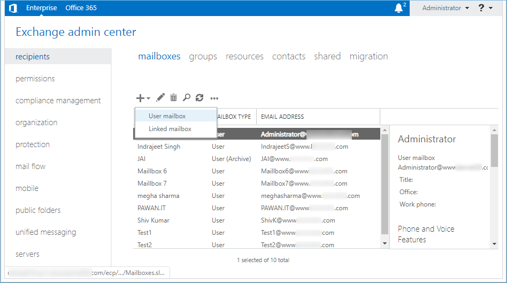507x283 pixels.
Task: Switch to the mailboxes tab
Action: (x=159, y=56)
